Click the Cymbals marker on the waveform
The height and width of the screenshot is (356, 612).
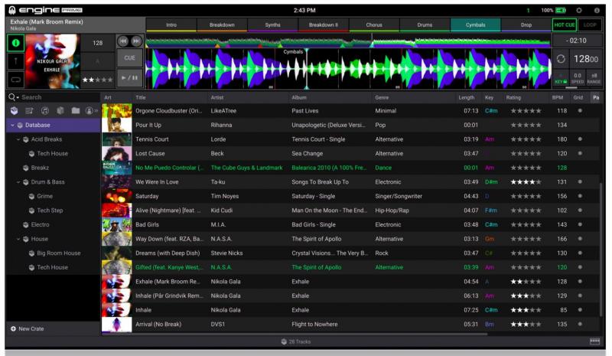[x=293, y=52]
